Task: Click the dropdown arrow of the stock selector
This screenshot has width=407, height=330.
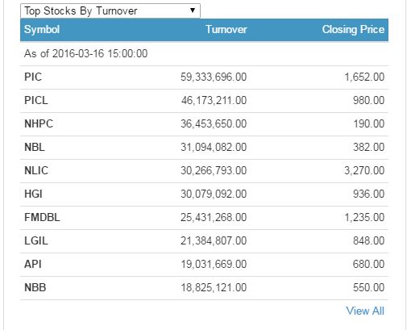Action: click(193, 10)
